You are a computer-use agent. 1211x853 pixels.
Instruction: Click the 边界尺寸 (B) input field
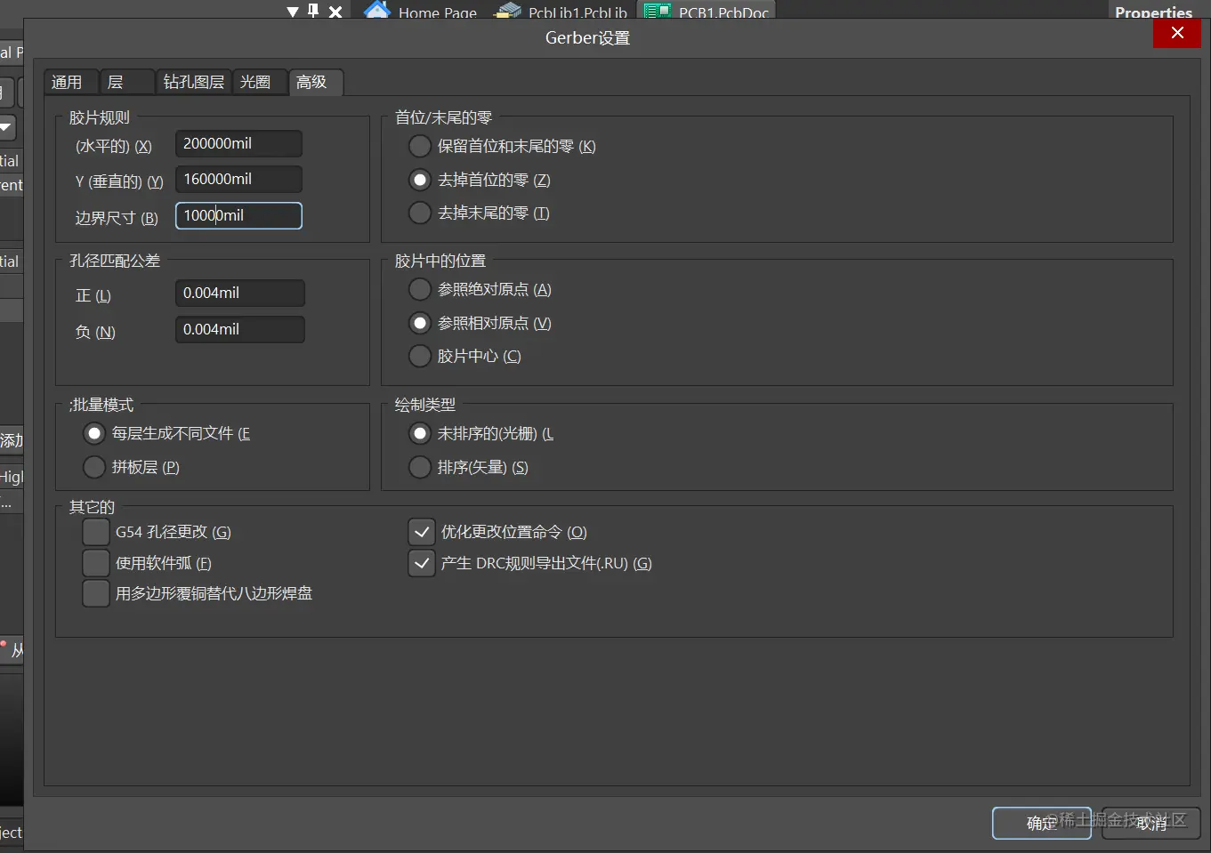tap(238, 215)
